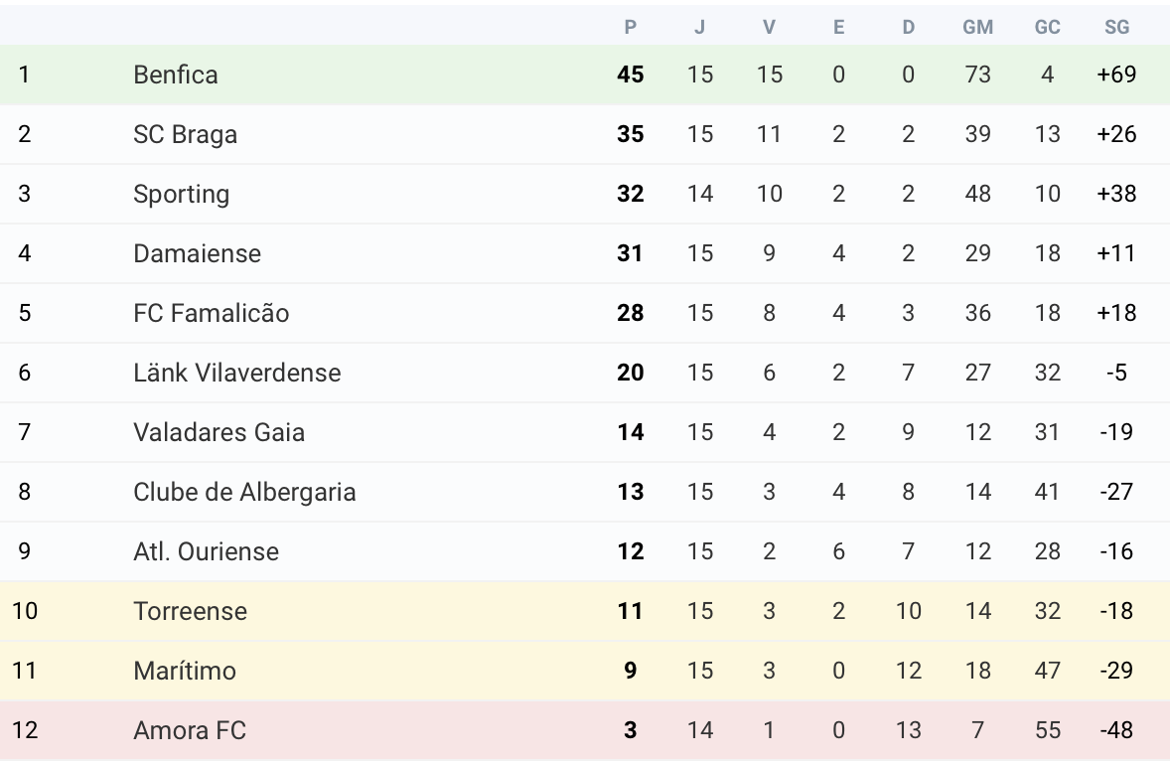
Task: Sort by the GM goals scored header
Action: [977, 28]
